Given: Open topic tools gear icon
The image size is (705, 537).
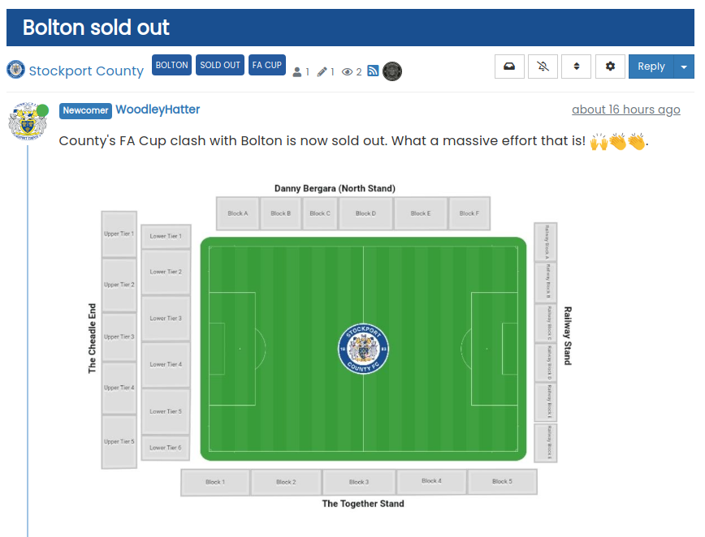Looking at the screenshot, I should 610,67.
